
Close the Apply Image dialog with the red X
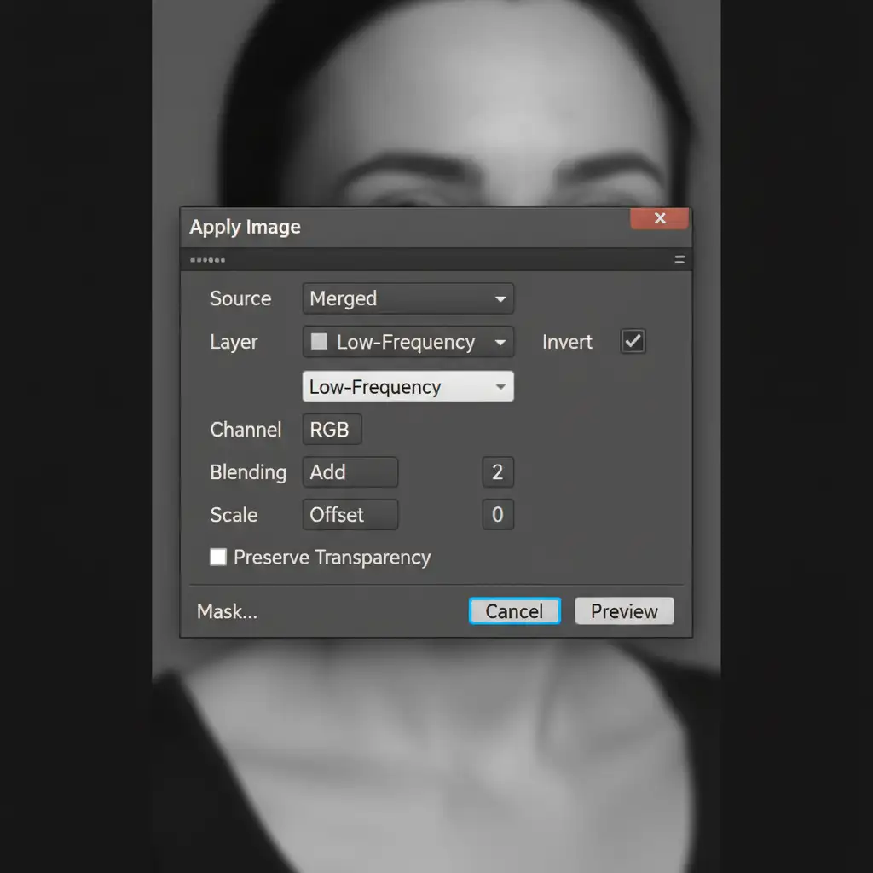(659, 219)
